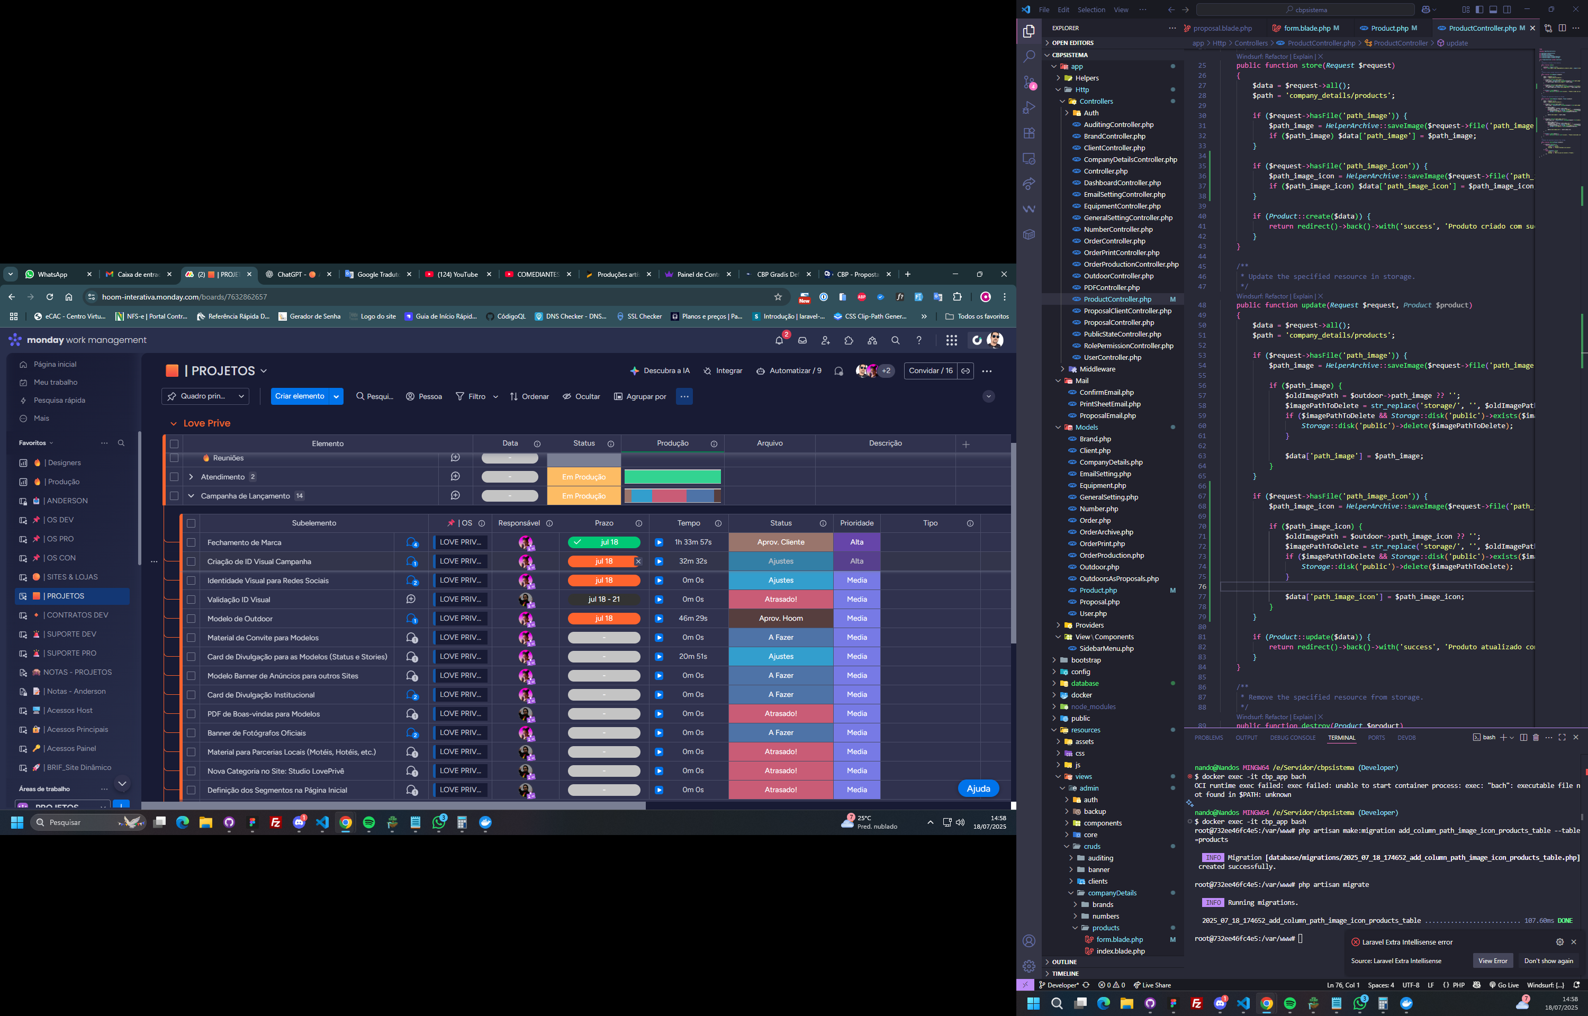Check the box for Fechamento de Marca
Screen dimensions: 1588x1016
point(191,542)
